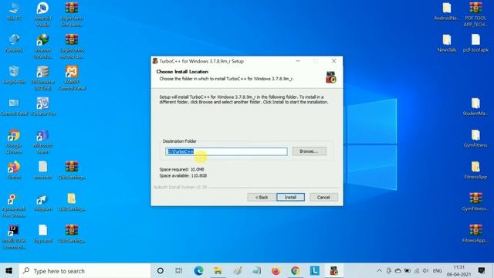Screen dimensions: 494x278
Task: Select the Control Panel desktop icon
Action: click(x=14, y=107)
